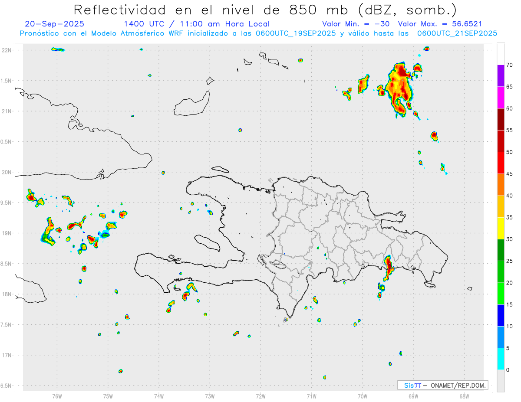Select the bright red 45–50 dBZ band
521x402 pixels.
click(x=501, y=163)
